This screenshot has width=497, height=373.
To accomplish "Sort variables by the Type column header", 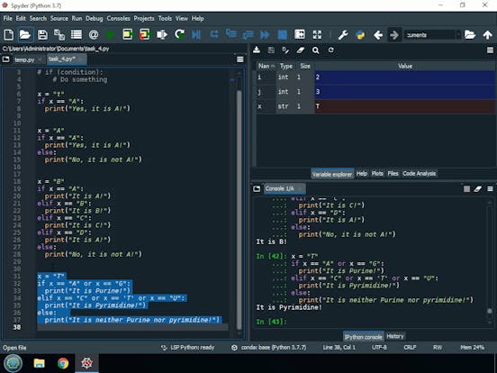I will (286, 66).
